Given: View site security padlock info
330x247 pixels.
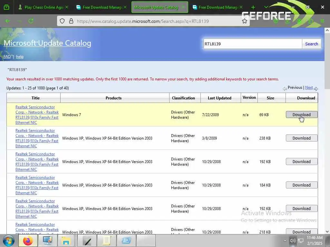Looking at the screenshot, I should [x=71, y=21].
